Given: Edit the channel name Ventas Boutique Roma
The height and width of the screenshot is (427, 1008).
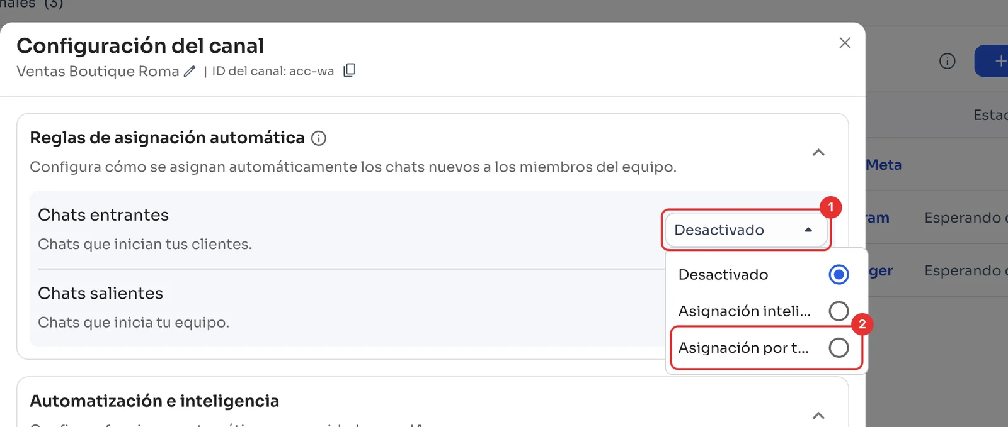Looking at the screenshot, I should 190,71.
